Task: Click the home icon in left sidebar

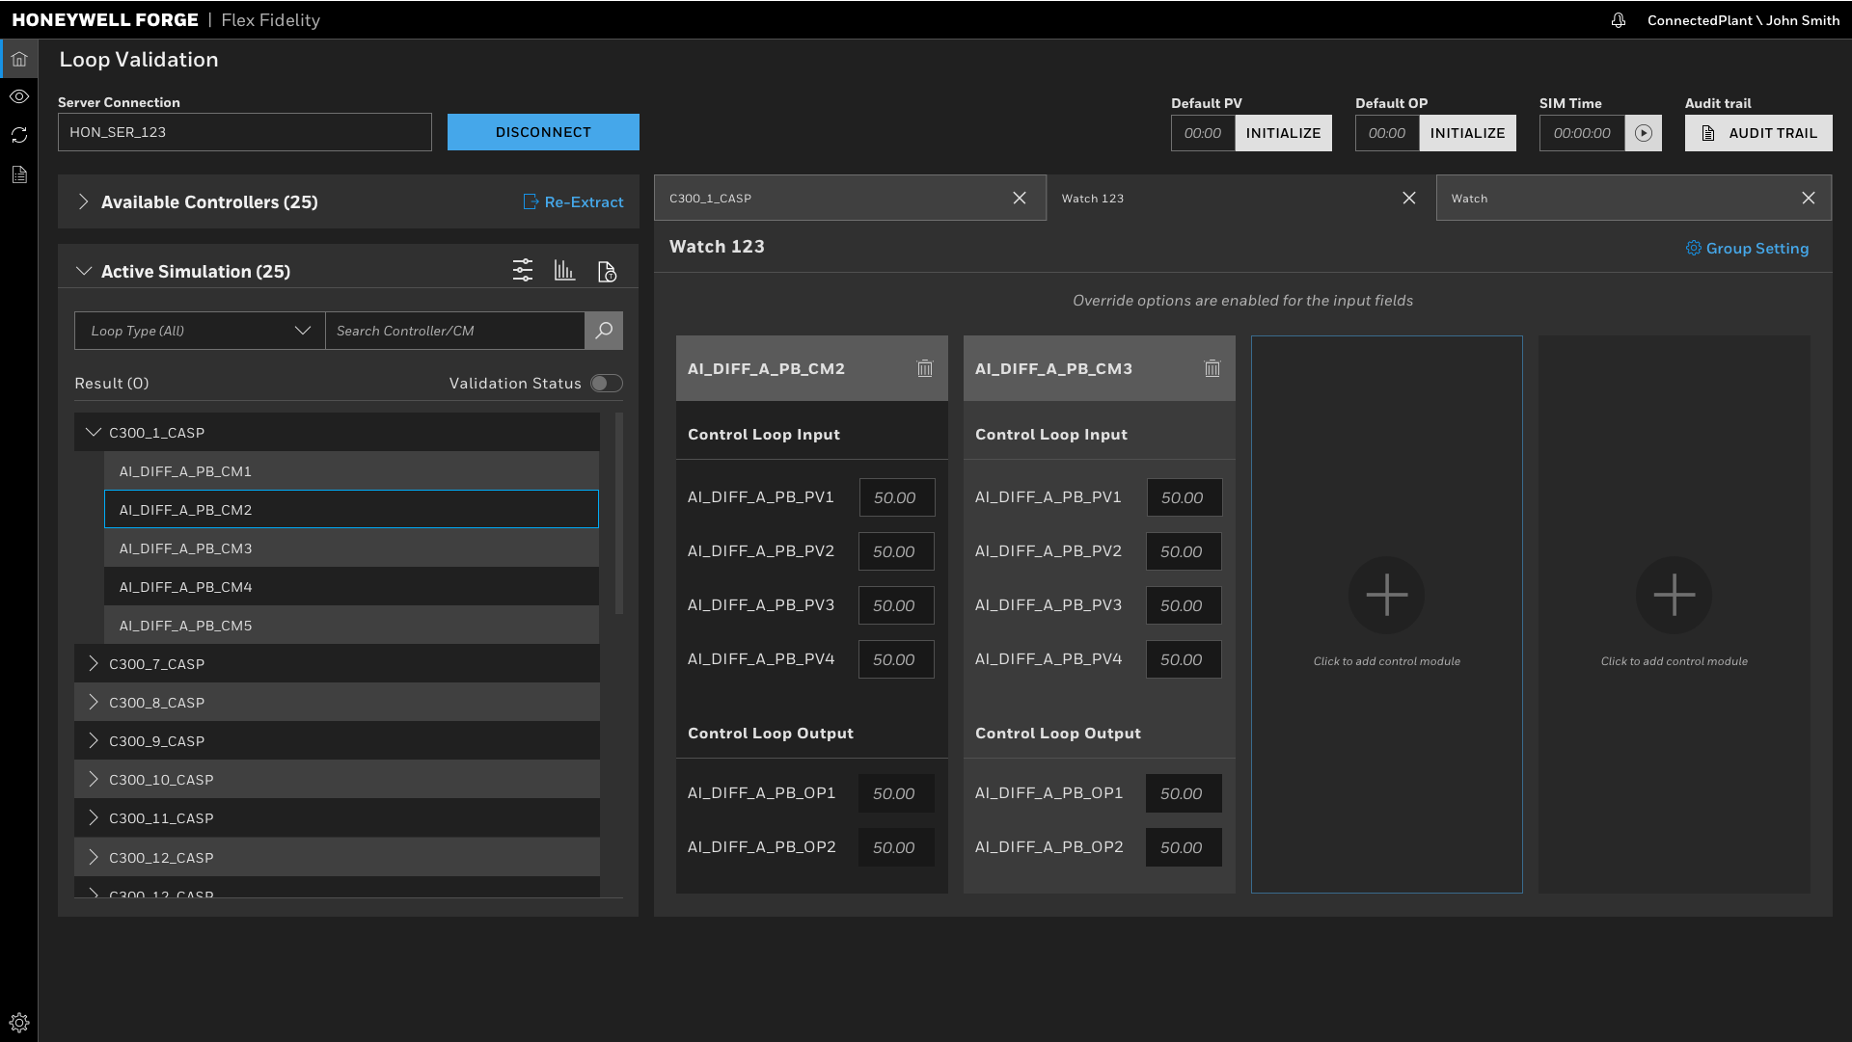Action: [19, 59]
